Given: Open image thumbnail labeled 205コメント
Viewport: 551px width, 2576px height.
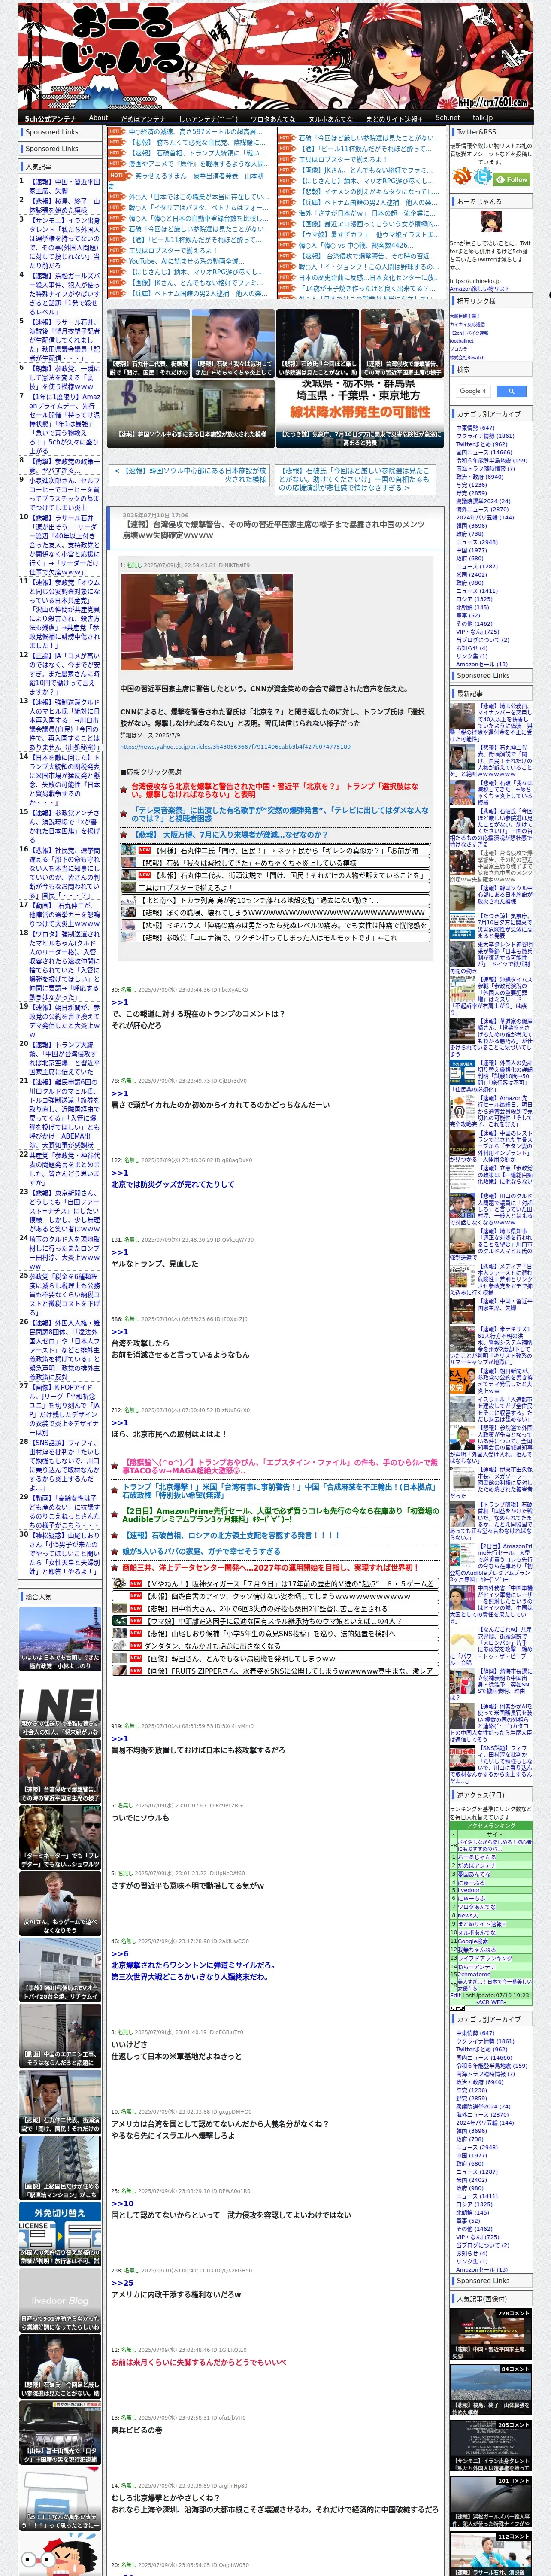Looking at the screenshot, I should point(490,2446).
